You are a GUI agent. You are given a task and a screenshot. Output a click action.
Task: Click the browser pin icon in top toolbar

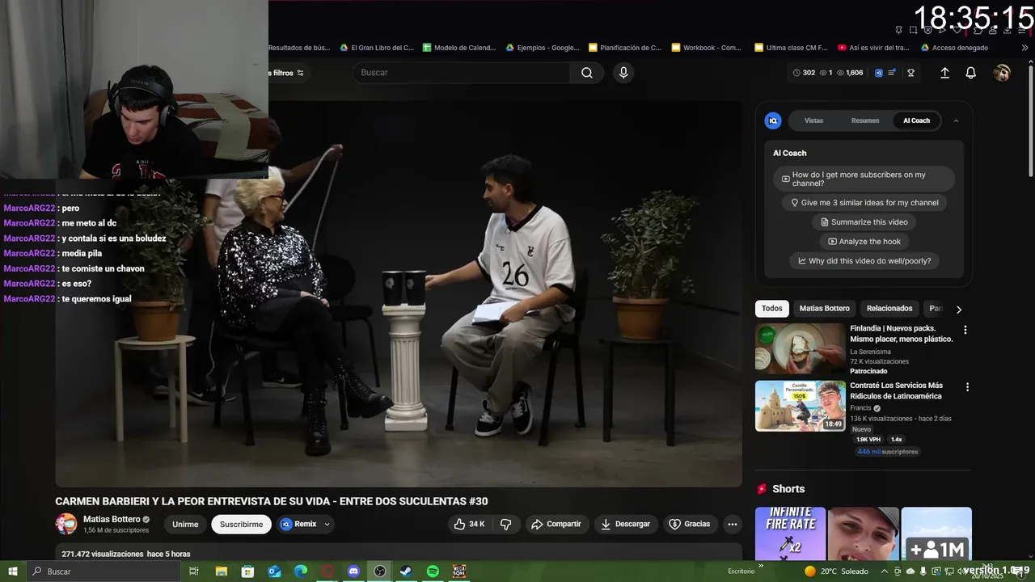click(898, 30)
